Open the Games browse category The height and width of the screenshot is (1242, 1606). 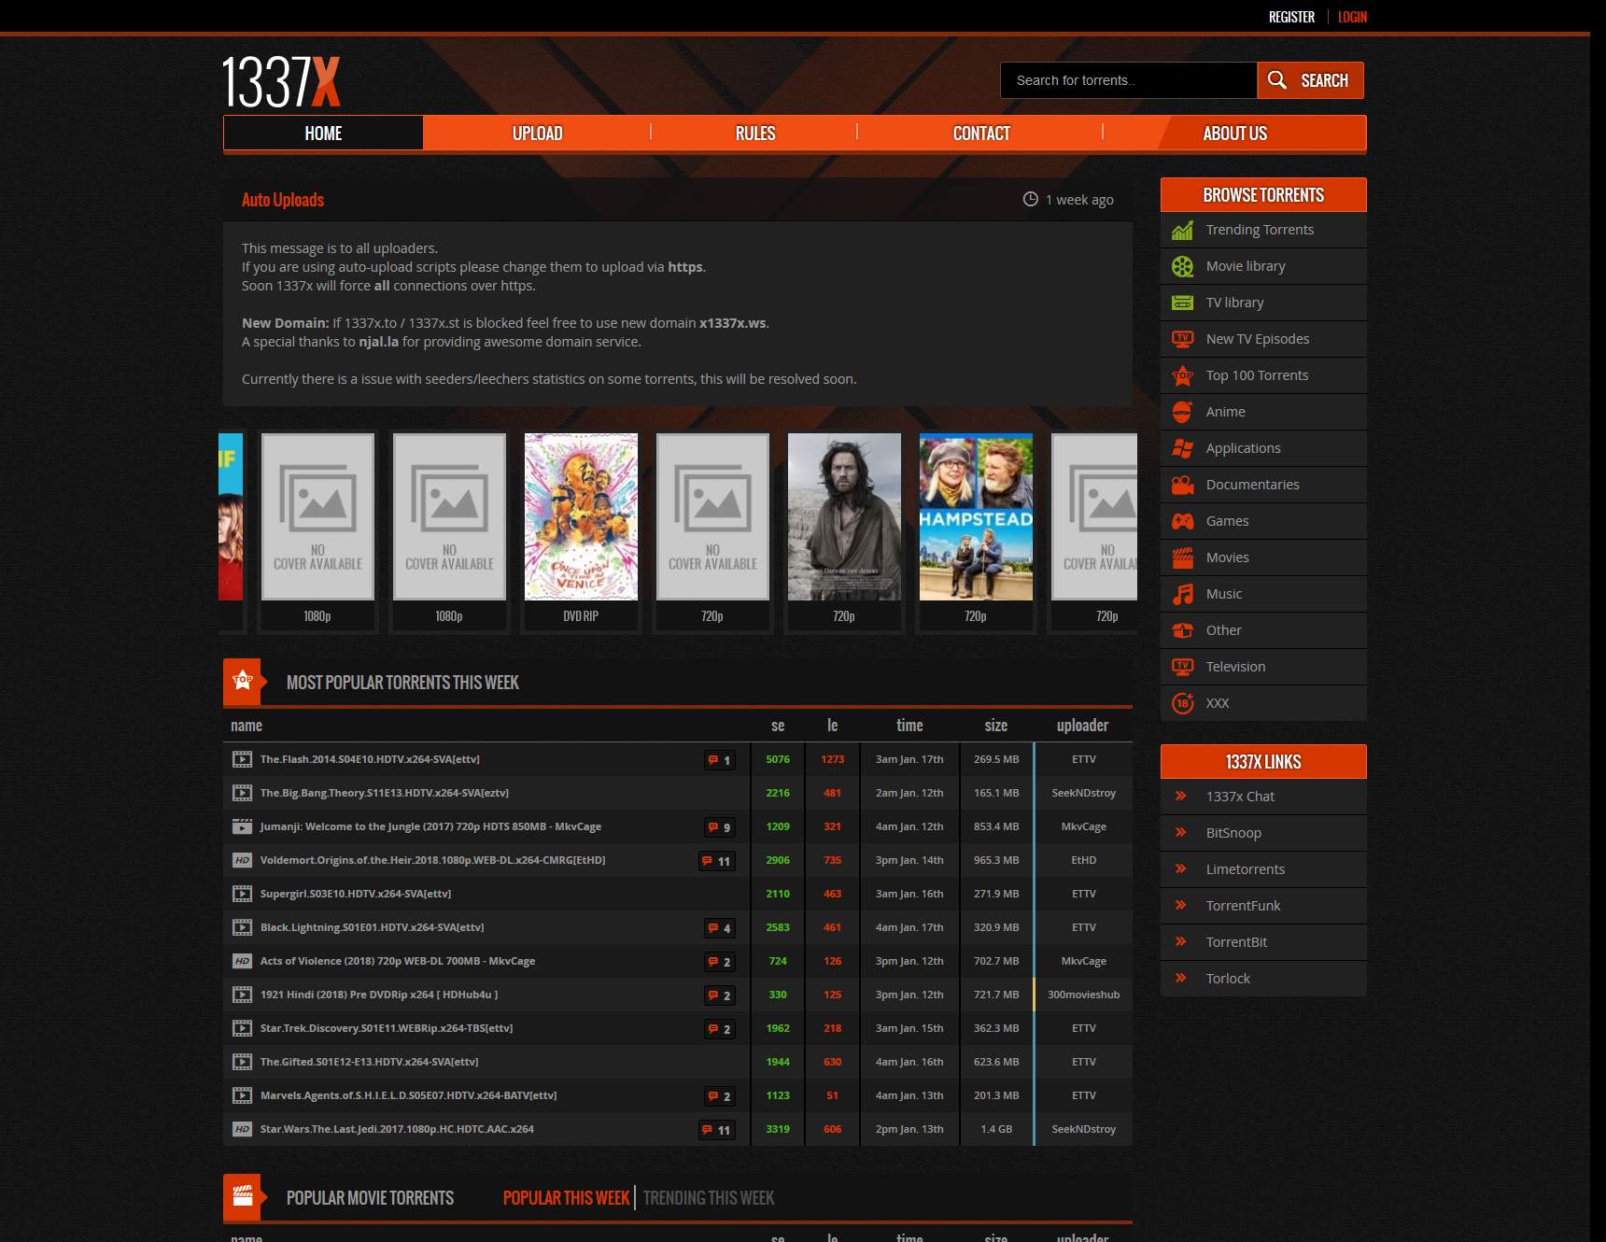(x=1227, y=521)
